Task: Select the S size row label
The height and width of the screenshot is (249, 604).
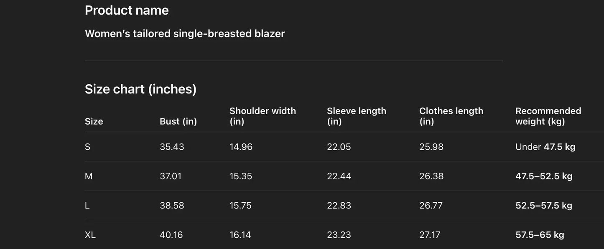Action: pyautogui.click(x=88, y=147)
